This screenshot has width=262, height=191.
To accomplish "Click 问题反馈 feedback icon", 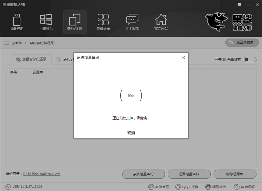I will (x=216, y=187).
